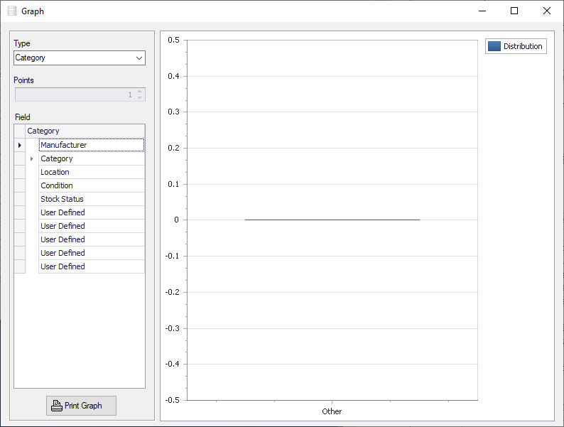
Task: Select the Location field row
Action: [x=92, y=172]
